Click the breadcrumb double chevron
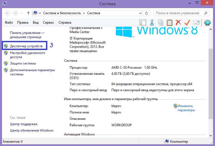Viewport: 215px width, 146px height. tap(40, 13)
